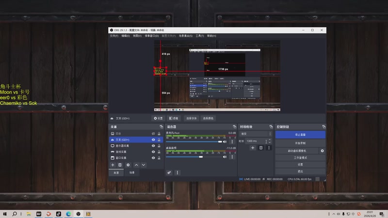
Task: Pop out the 来源 sources dock
Action: 162,127
